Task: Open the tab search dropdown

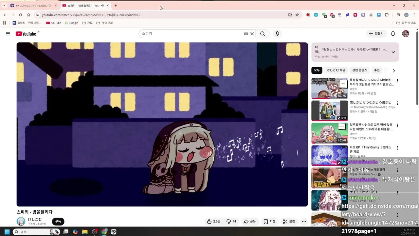Action: pos(4,6)
